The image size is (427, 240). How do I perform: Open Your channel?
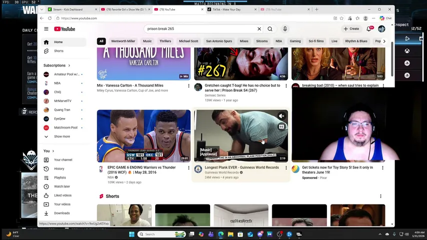coord(64,159)
